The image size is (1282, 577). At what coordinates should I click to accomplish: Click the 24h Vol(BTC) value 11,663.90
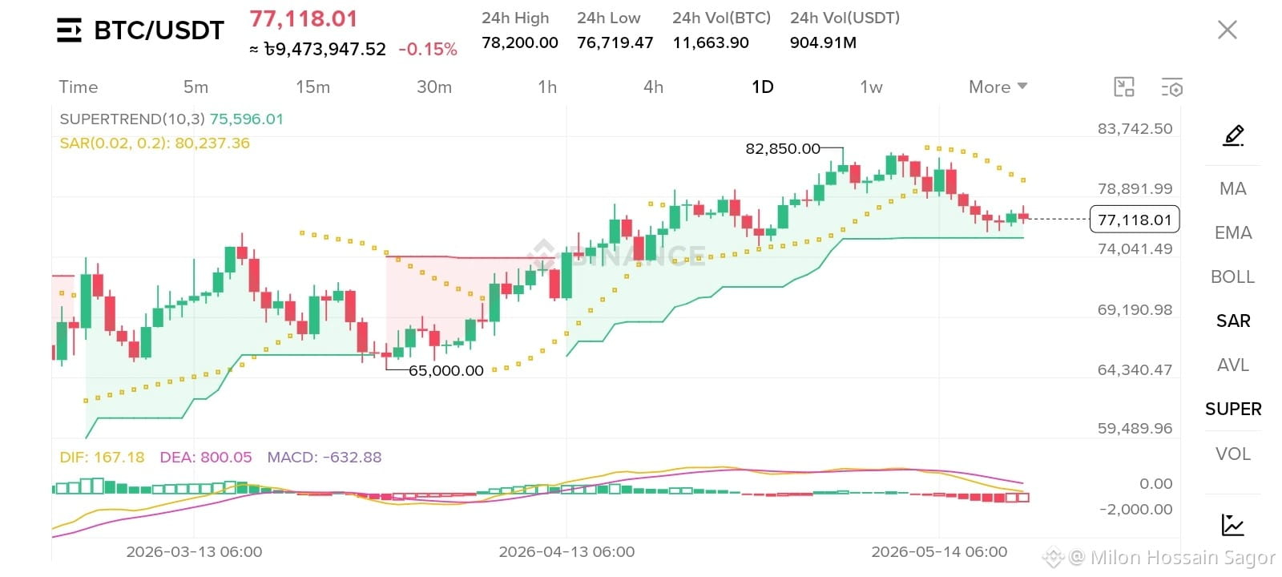711,42
